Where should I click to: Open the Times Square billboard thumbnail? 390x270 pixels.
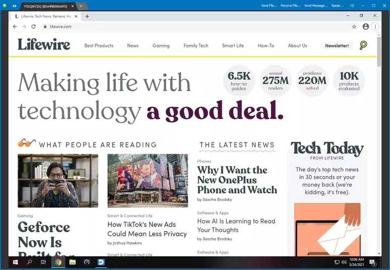click(148, 181)
